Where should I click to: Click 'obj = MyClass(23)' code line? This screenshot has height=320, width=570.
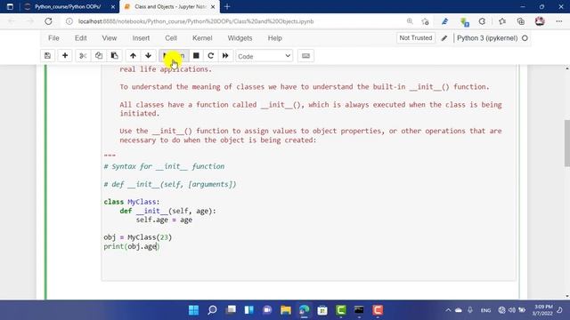138,237
